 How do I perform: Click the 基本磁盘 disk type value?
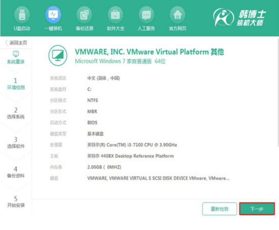(x=95, y=134)
